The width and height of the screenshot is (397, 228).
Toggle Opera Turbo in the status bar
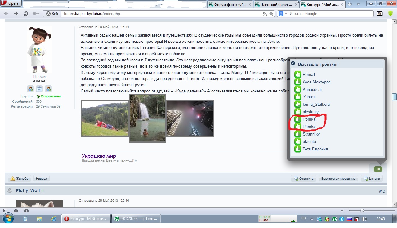point(26,211)
